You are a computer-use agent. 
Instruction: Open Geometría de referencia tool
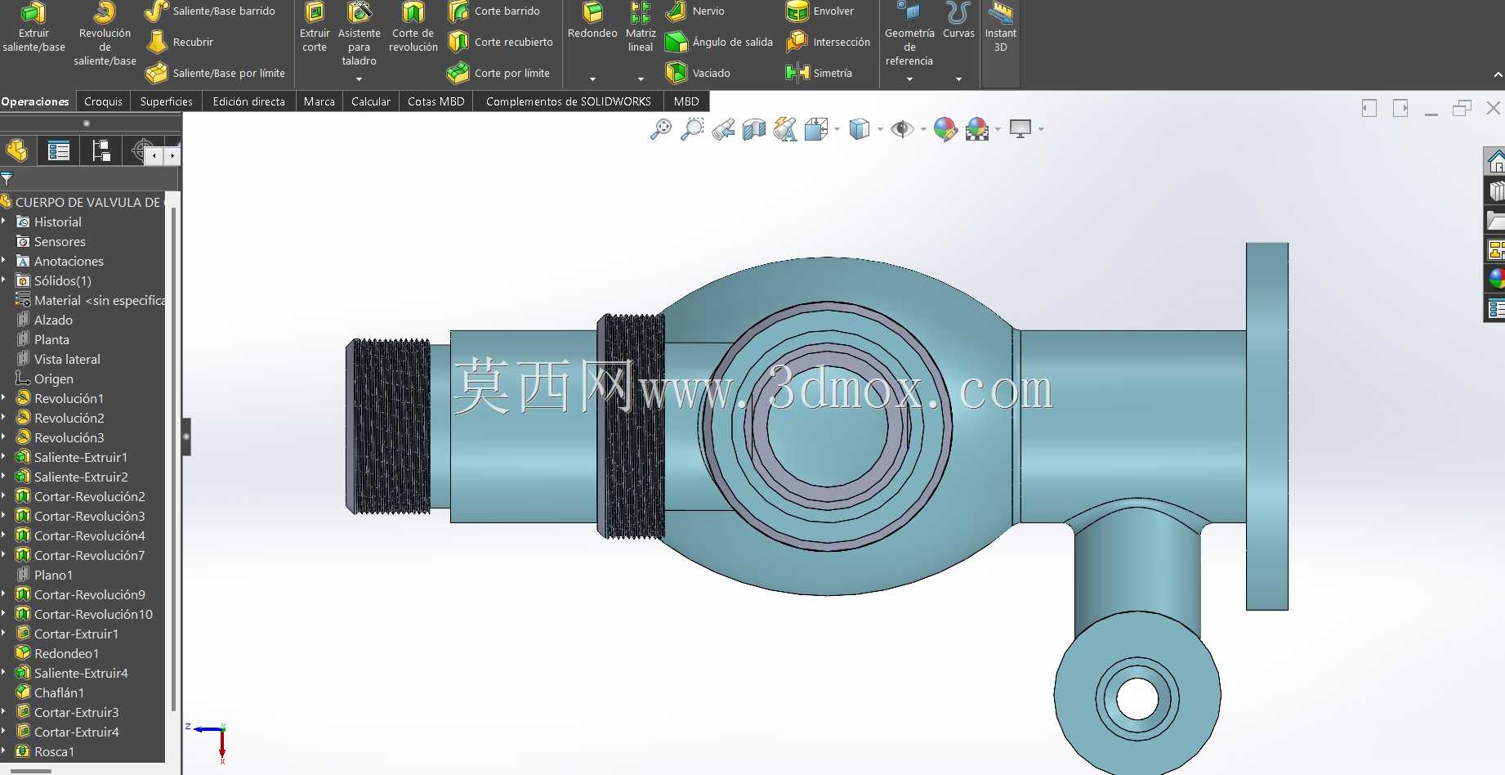click(909, 34)
